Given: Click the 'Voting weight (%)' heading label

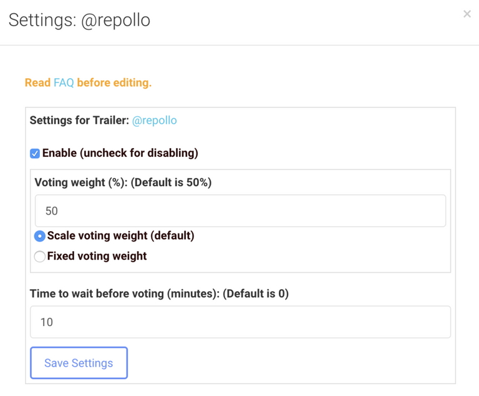Looking at the screenshot, I should pos(81,182).
